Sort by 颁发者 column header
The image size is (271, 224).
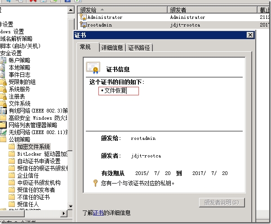(x=213, y=10)
